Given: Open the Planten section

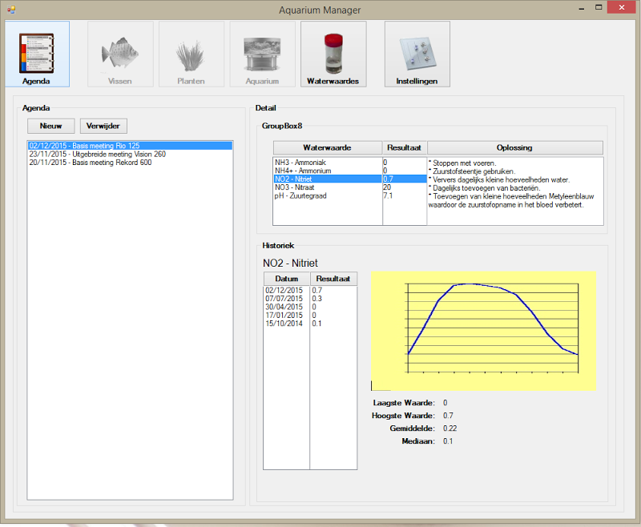Looking at the screenshot, I should click(191, 54).
